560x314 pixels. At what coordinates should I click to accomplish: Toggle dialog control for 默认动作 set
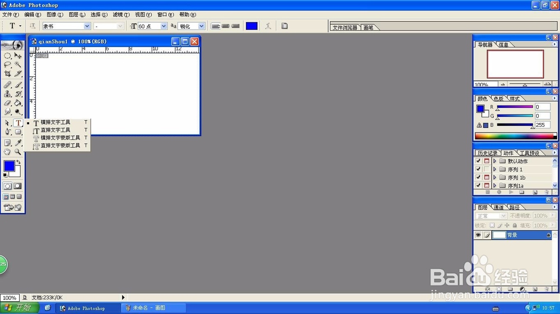tap(487, 161)
